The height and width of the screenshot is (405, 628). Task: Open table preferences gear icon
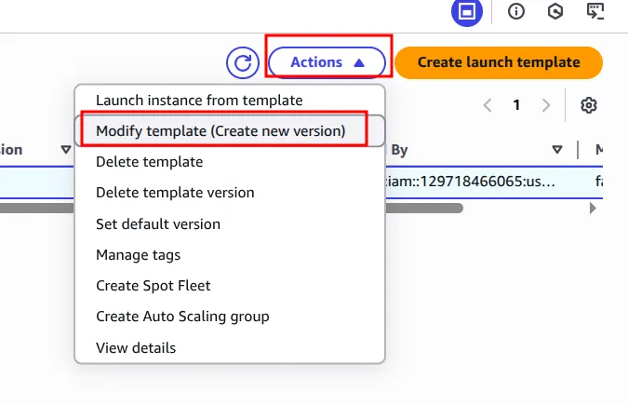click(x=588, y=105)
